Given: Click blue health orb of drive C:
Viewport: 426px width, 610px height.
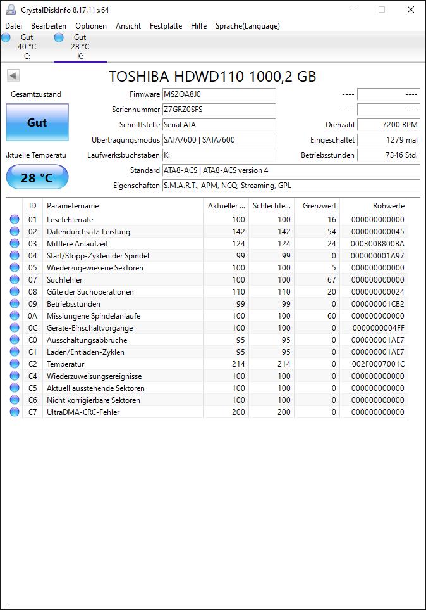Looking at the screenshot, I should [6, 37].
